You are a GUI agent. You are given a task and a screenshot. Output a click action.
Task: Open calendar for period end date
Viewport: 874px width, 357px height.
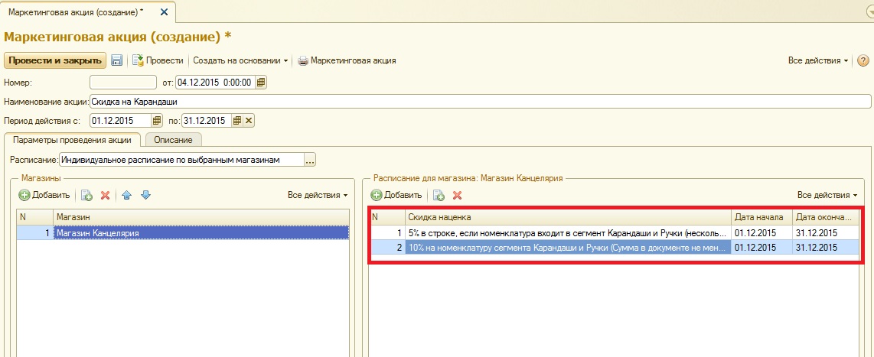click(237, 120)
